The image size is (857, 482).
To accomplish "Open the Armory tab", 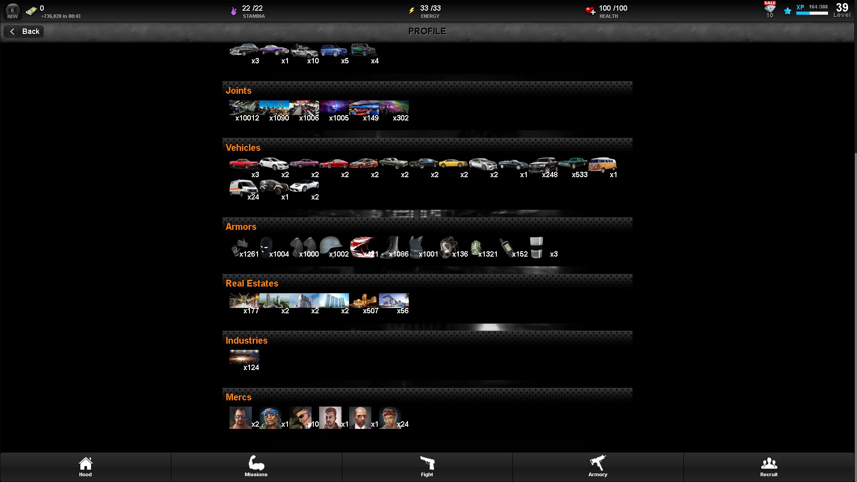I will (x=598, y=467).
